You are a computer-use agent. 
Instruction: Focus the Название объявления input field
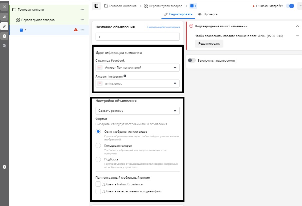coord(138,37)
